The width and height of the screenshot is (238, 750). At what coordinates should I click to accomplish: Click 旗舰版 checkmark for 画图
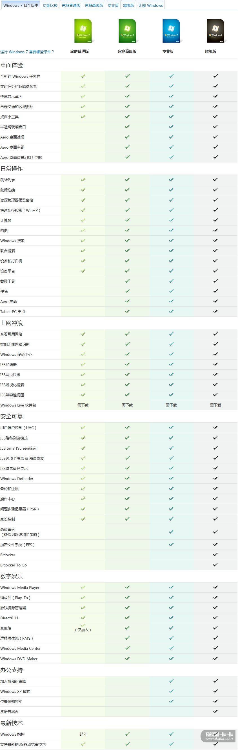point(215,230)
